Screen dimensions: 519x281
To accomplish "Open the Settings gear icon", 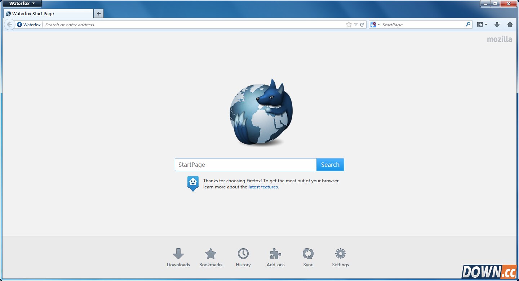I will pyautogui.click(x=341, y=254).
